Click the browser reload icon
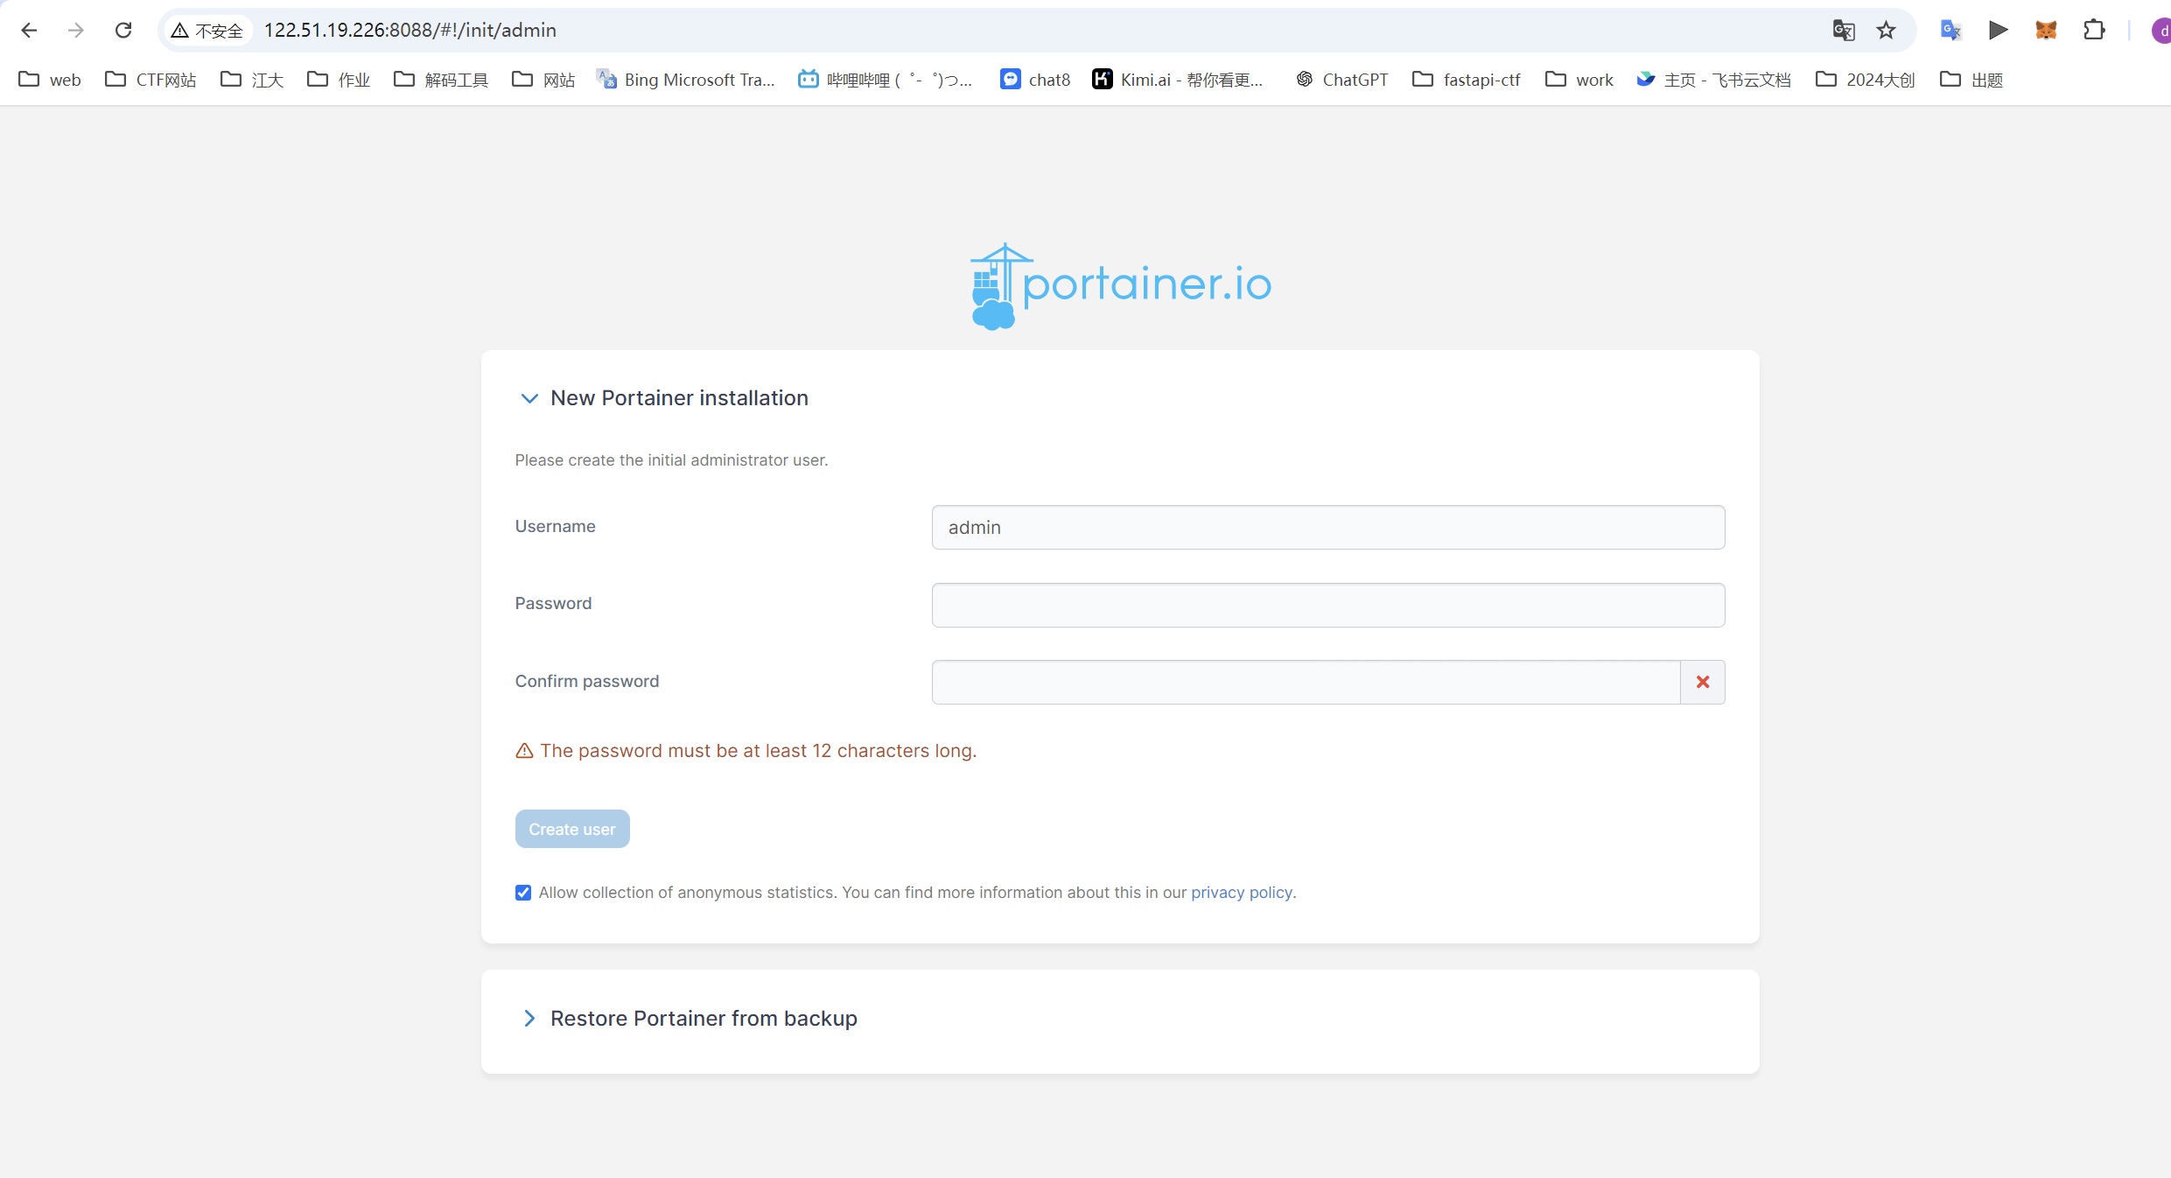Screen dimensions: 2171x1178 [x=123, y=31]
